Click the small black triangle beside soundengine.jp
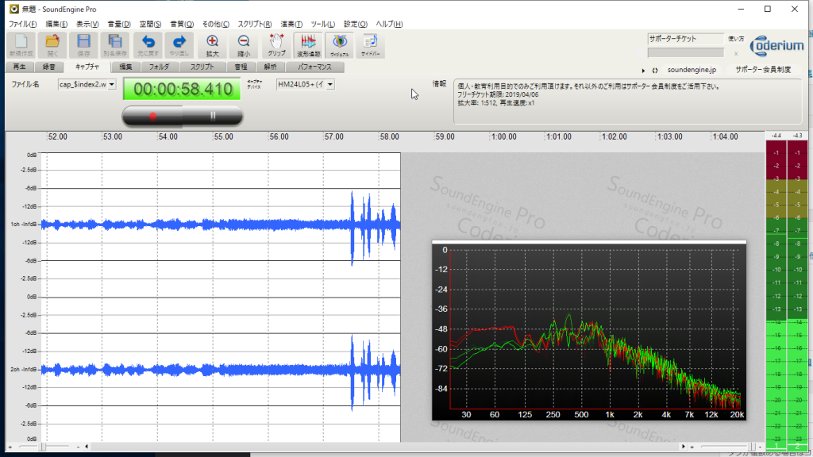Viewport: 813px width, 457px height. pos(643,71)
